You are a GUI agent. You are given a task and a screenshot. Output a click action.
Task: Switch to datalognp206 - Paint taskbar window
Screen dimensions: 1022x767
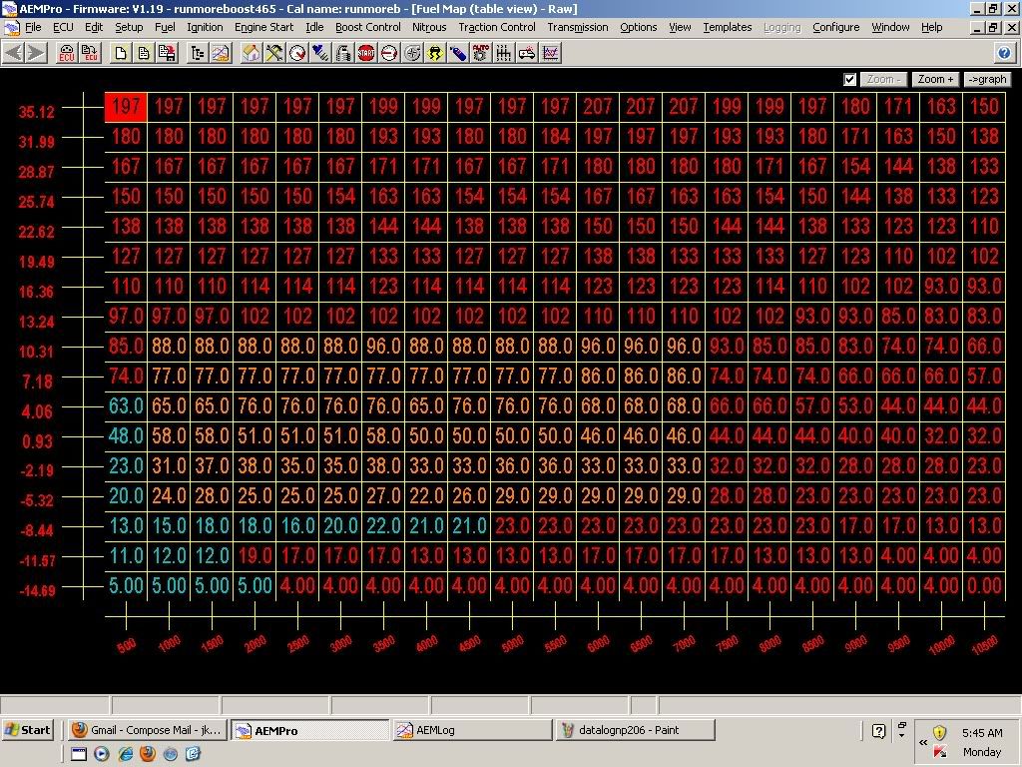pos(636,730)
